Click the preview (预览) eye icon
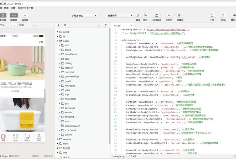 coord(145,15)
